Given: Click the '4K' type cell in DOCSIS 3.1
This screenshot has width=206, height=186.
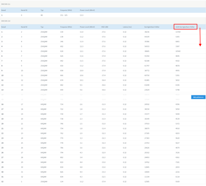Looking at the screenshot, I should (x=42, y=15).
